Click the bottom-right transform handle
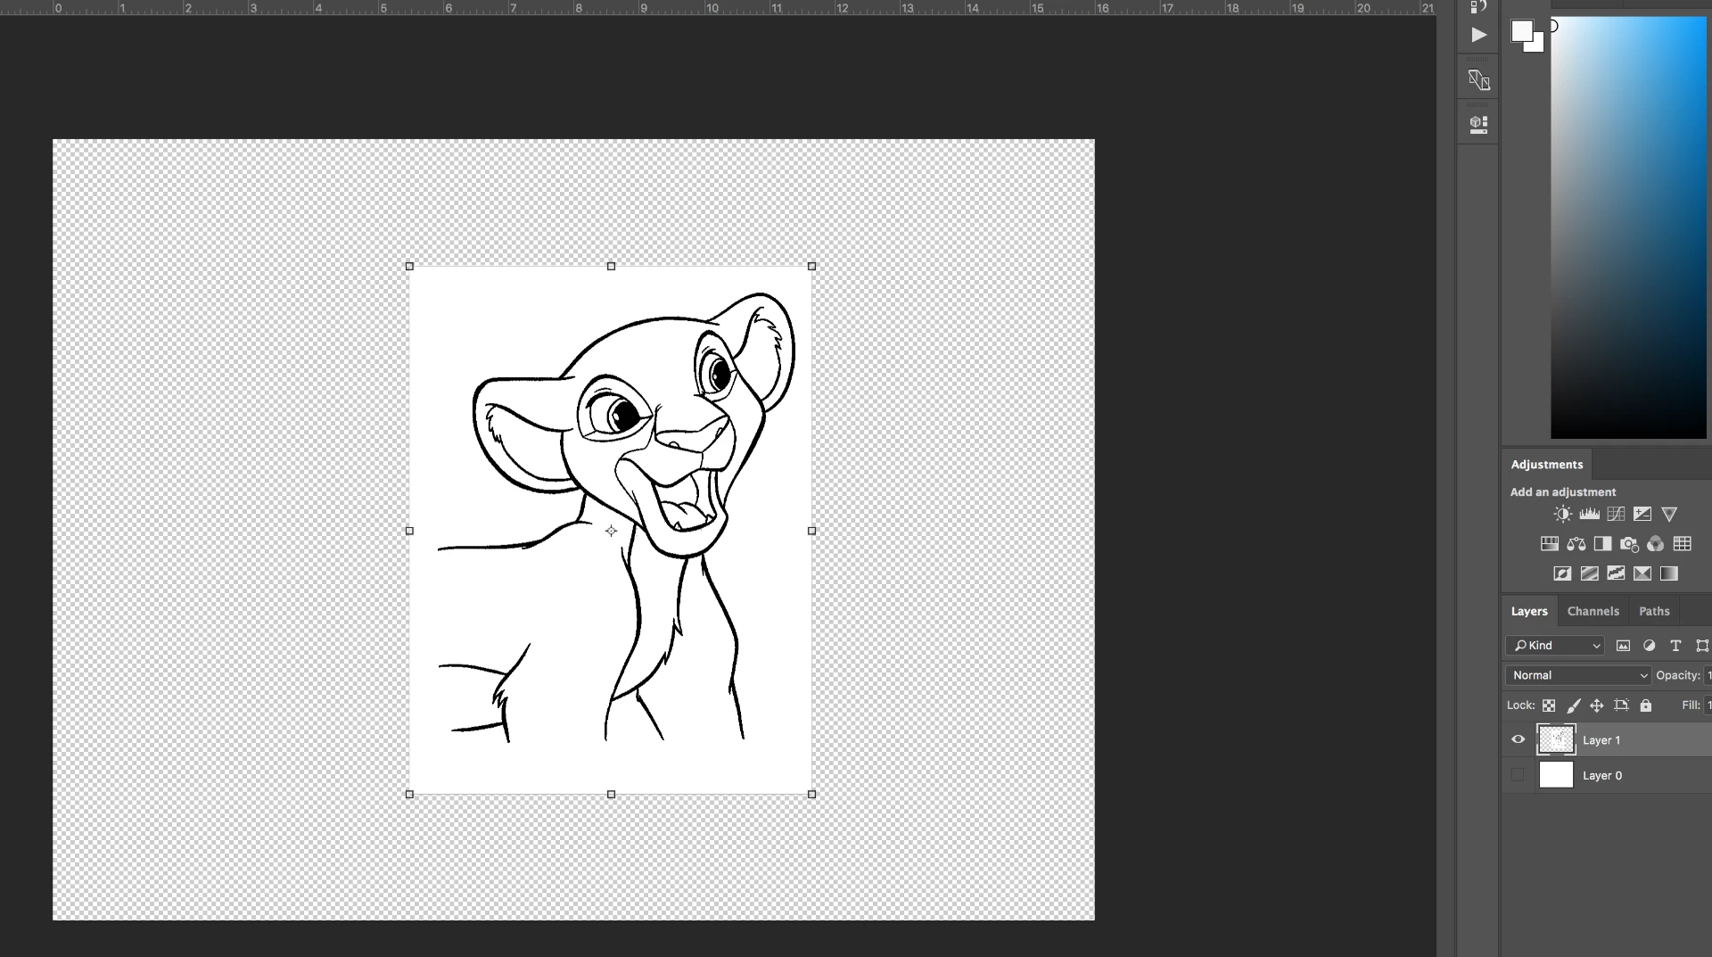 point(811,794)
